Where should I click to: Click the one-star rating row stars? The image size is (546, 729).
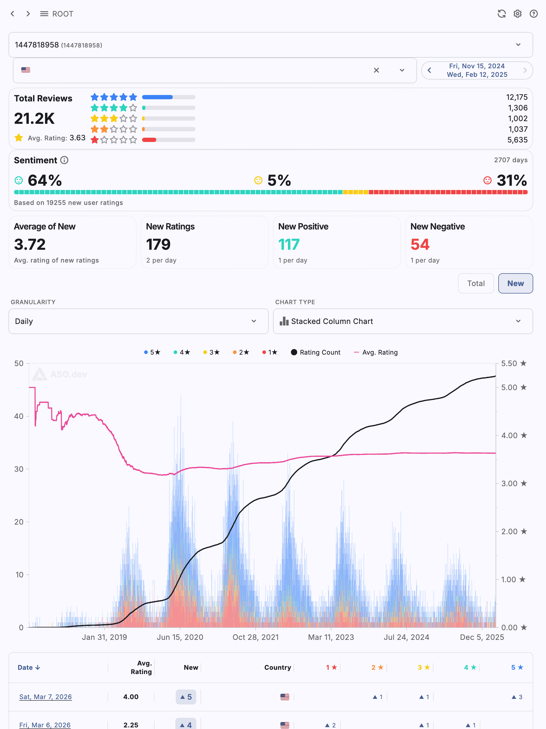(x=114, y=140)
